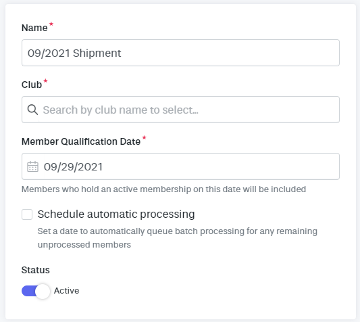
Task: Click the help text about active membership date
Action: (163, 189)
